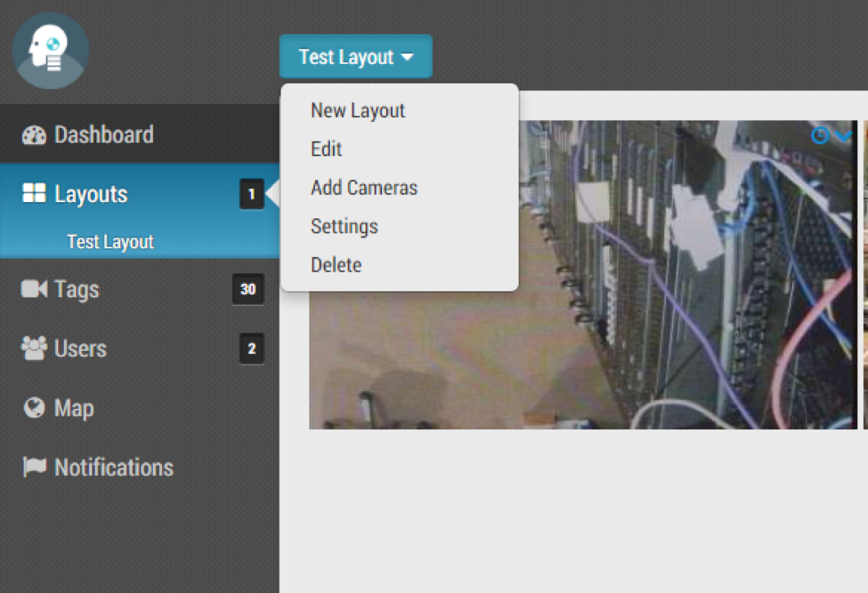Click the Map globe icon
The image size is (868, 593).
[33, 407]
